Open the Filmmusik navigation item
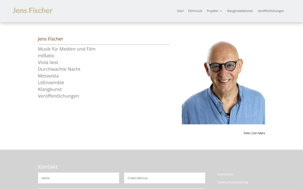 (195, 11)
